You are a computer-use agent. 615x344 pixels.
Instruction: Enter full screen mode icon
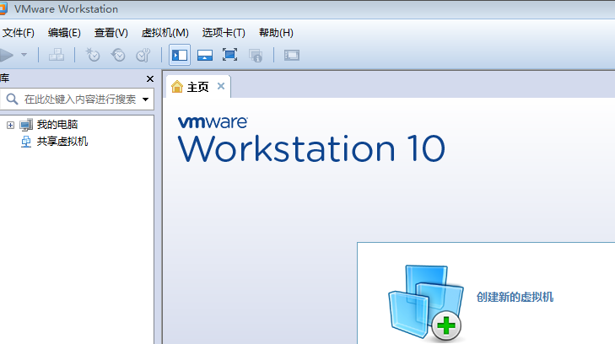coord(229,55)
